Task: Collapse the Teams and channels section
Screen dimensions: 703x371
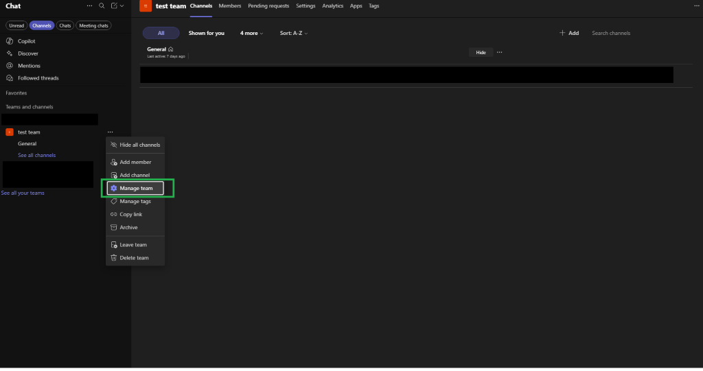Action: (x=29, y=107)
